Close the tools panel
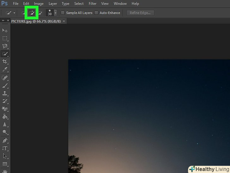The width and height of the screenshot is (230, 173). [x=8, y=21]
